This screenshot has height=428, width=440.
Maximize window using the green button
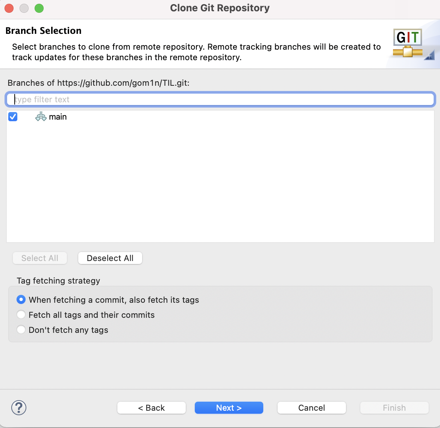39,8
